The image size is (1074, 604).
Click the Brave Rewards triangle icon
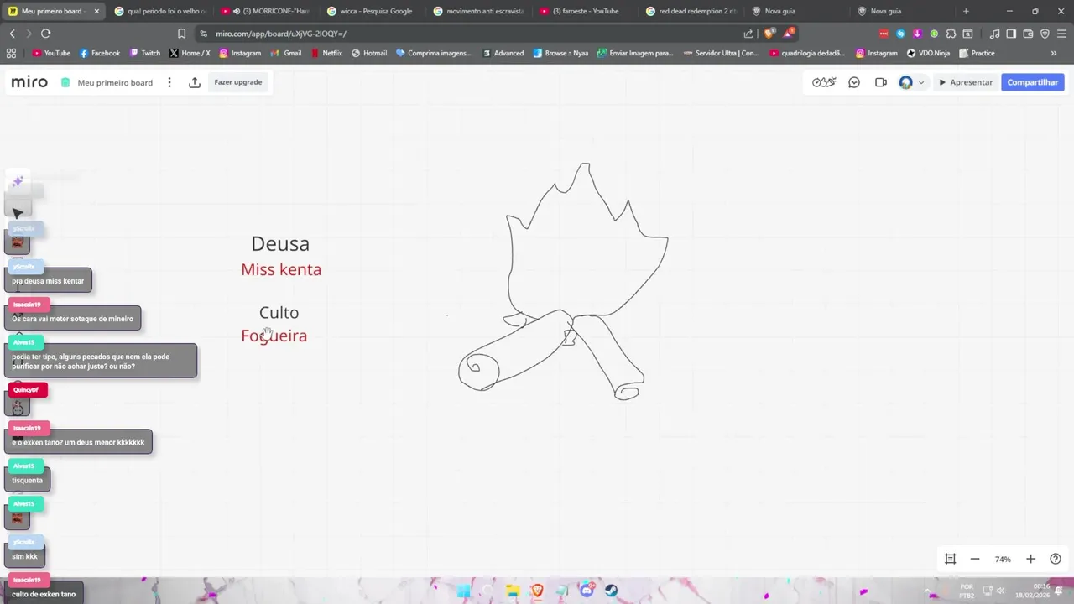click(x=789, y=34)
